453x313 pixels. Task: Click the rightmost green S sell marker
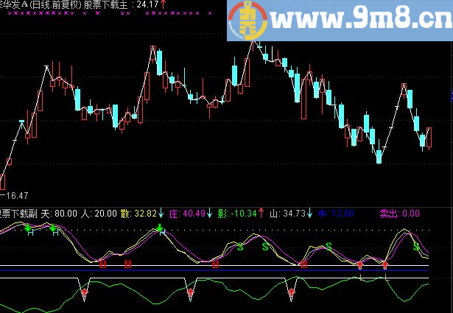point(416,247)
